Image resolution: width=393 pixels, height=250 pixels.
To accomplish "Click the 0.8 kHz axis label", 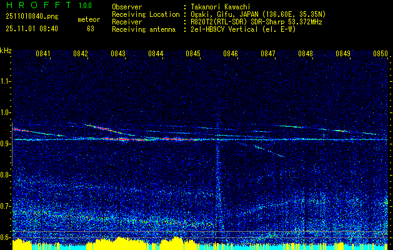I will [5, 175].
